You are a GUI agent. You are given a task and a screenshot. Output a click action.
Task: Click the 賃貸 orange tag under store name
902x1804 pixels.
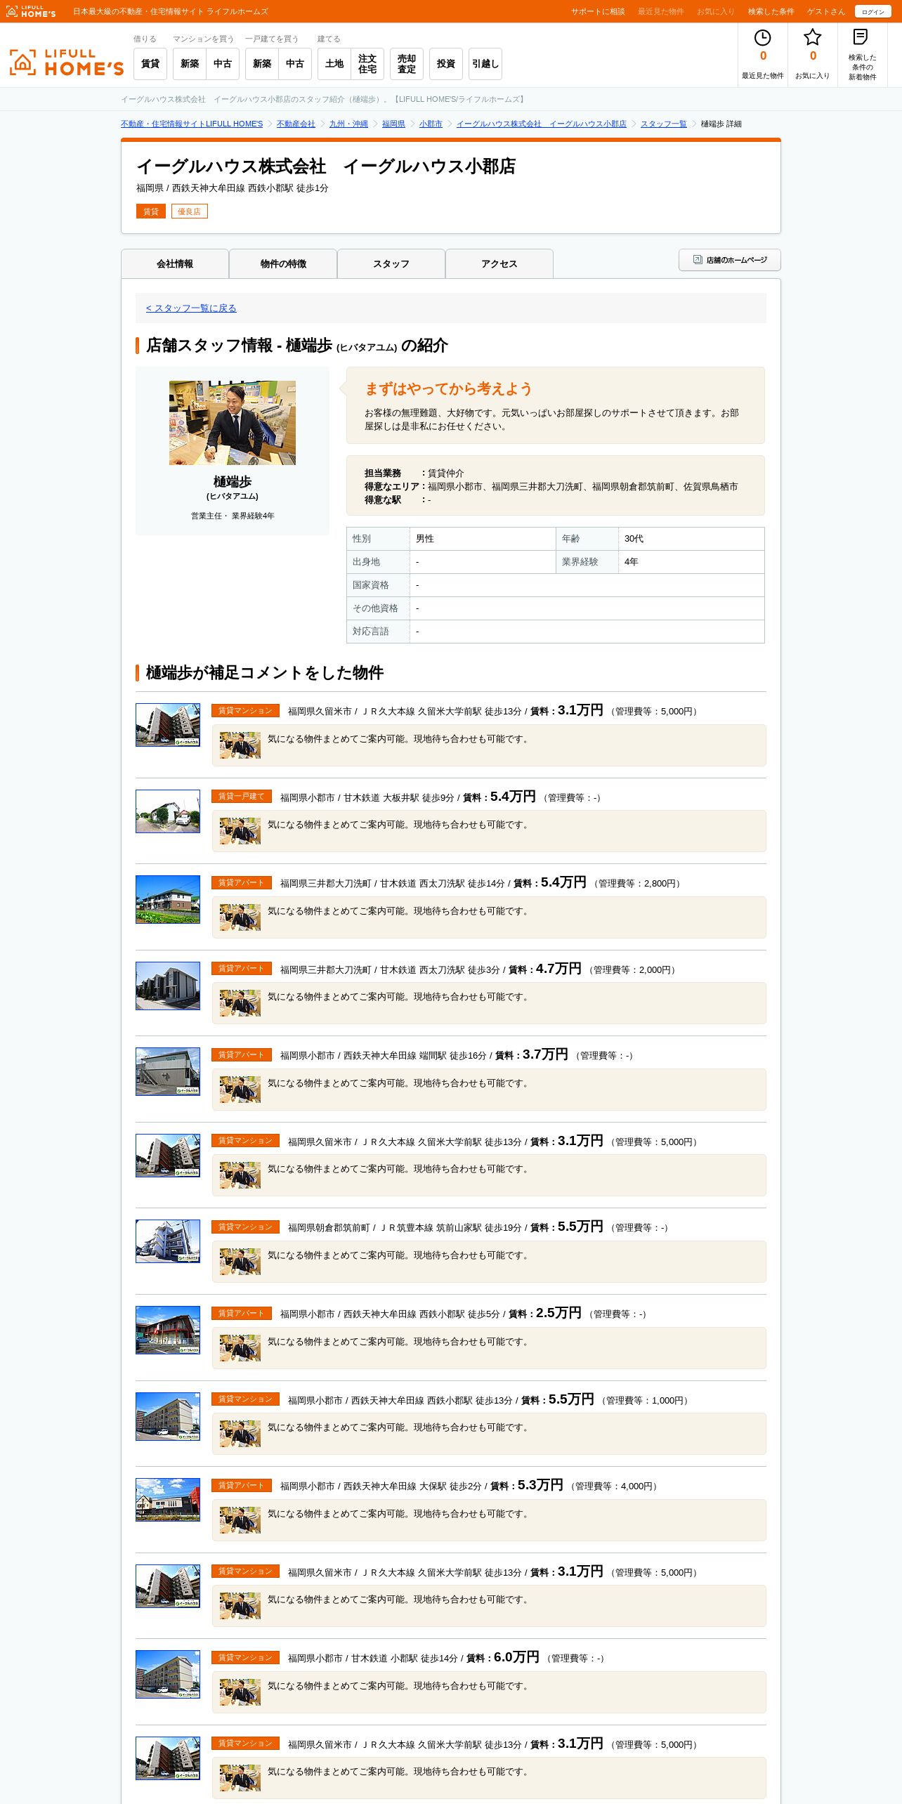151,211
